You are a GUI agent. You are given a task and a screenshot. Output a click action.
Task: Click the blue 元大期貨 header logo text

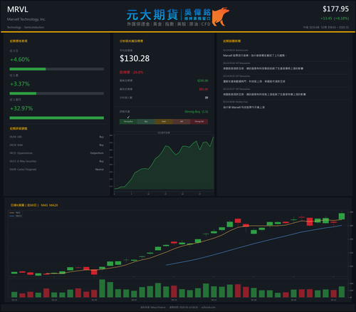pyautogui.click(x=152, y=15)
